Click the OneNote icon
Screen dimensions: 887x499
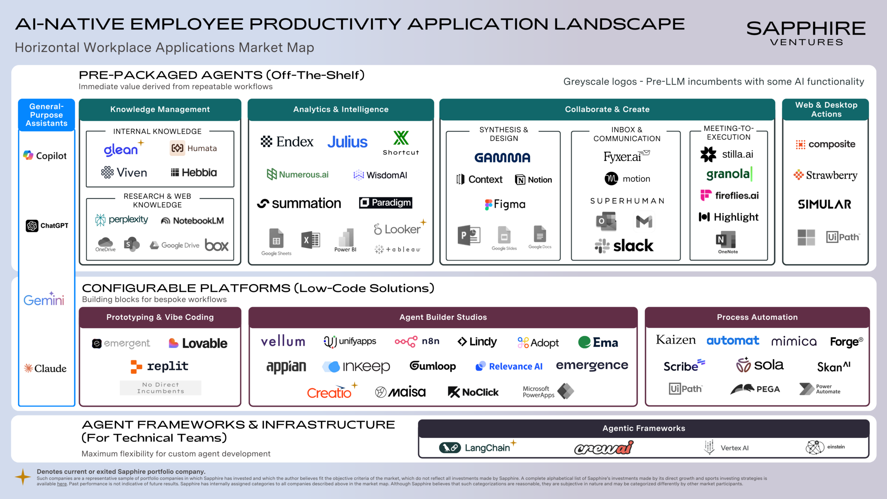[x=726, y=240]
